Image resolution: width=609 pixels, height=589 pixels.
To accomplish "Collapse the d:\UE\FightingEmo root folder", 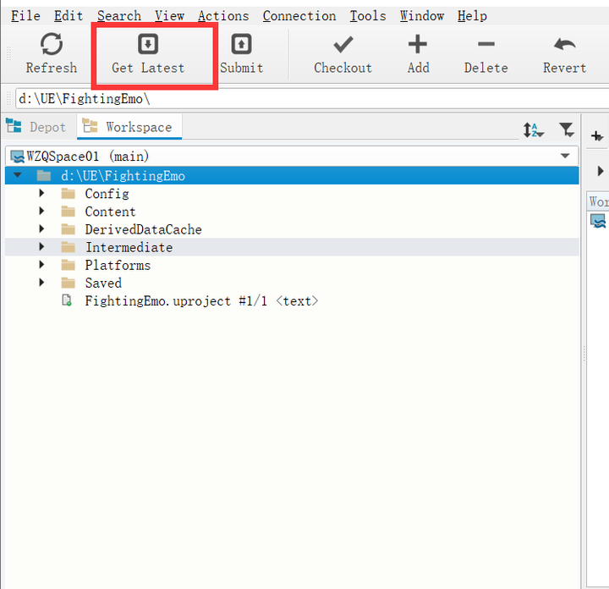I will coord(18,175).
